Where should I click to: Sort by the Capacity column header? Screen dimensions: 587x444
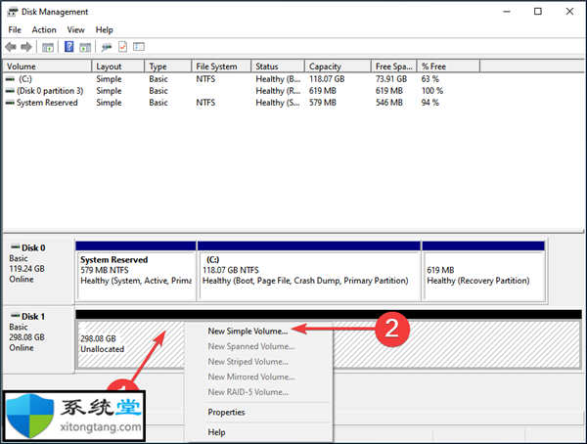pyautogui.click(x=338, y=67)
